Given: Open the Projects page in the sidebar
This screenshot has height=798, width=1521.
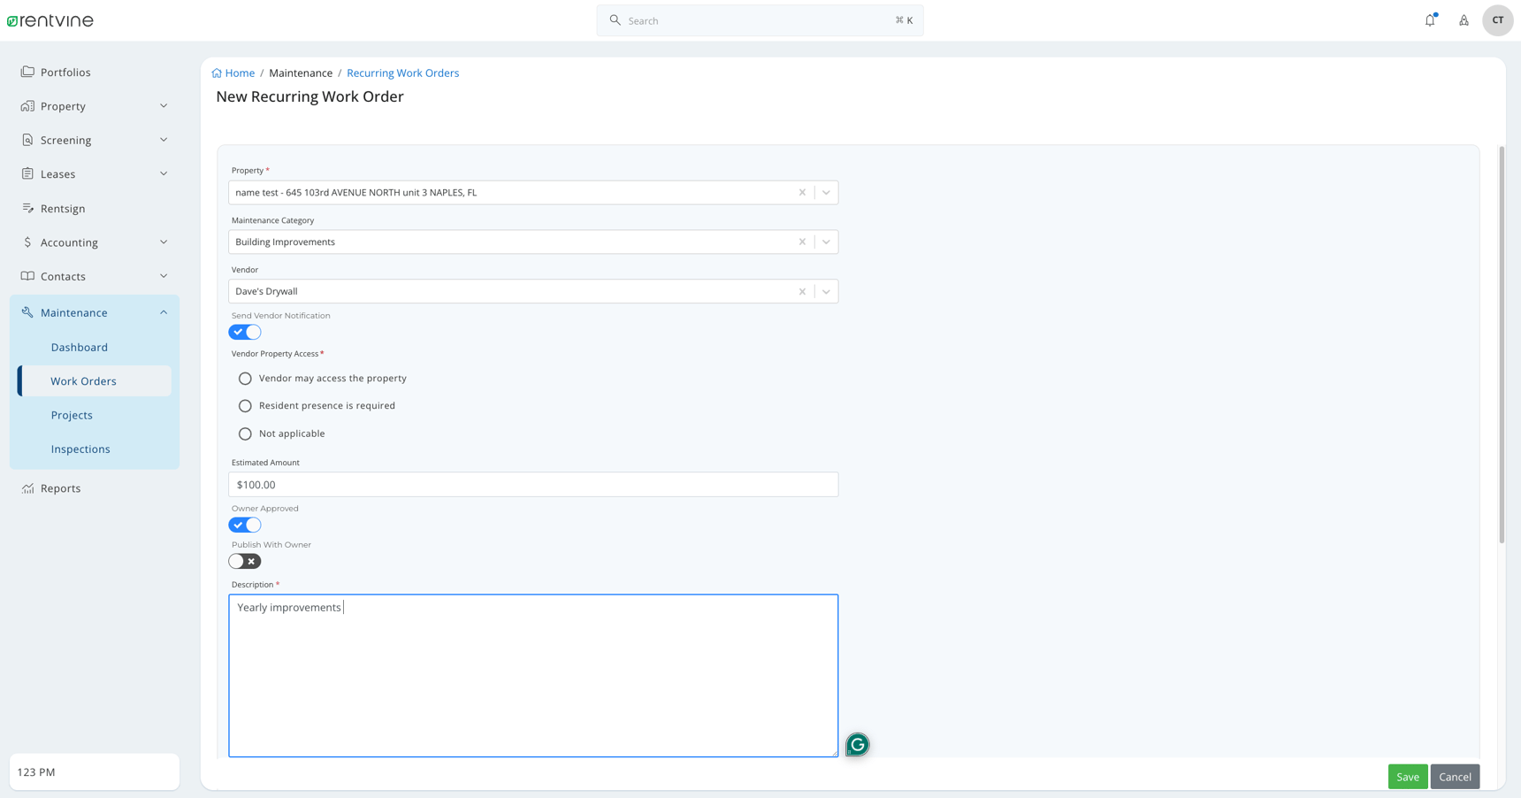Looking at the screenshot, I should pyautogui.click(x=72, y=414).
